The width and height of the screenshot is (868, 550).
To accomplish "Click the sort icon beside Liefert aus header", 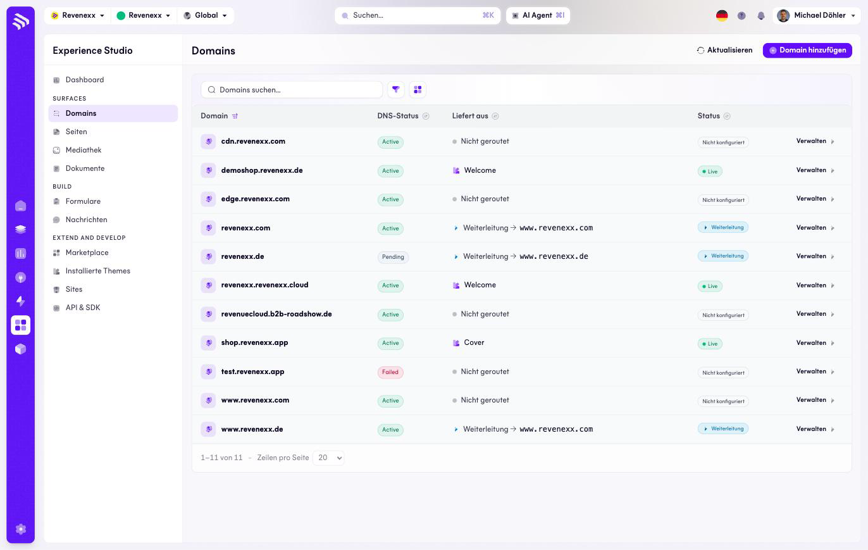I will click(495, 116).
